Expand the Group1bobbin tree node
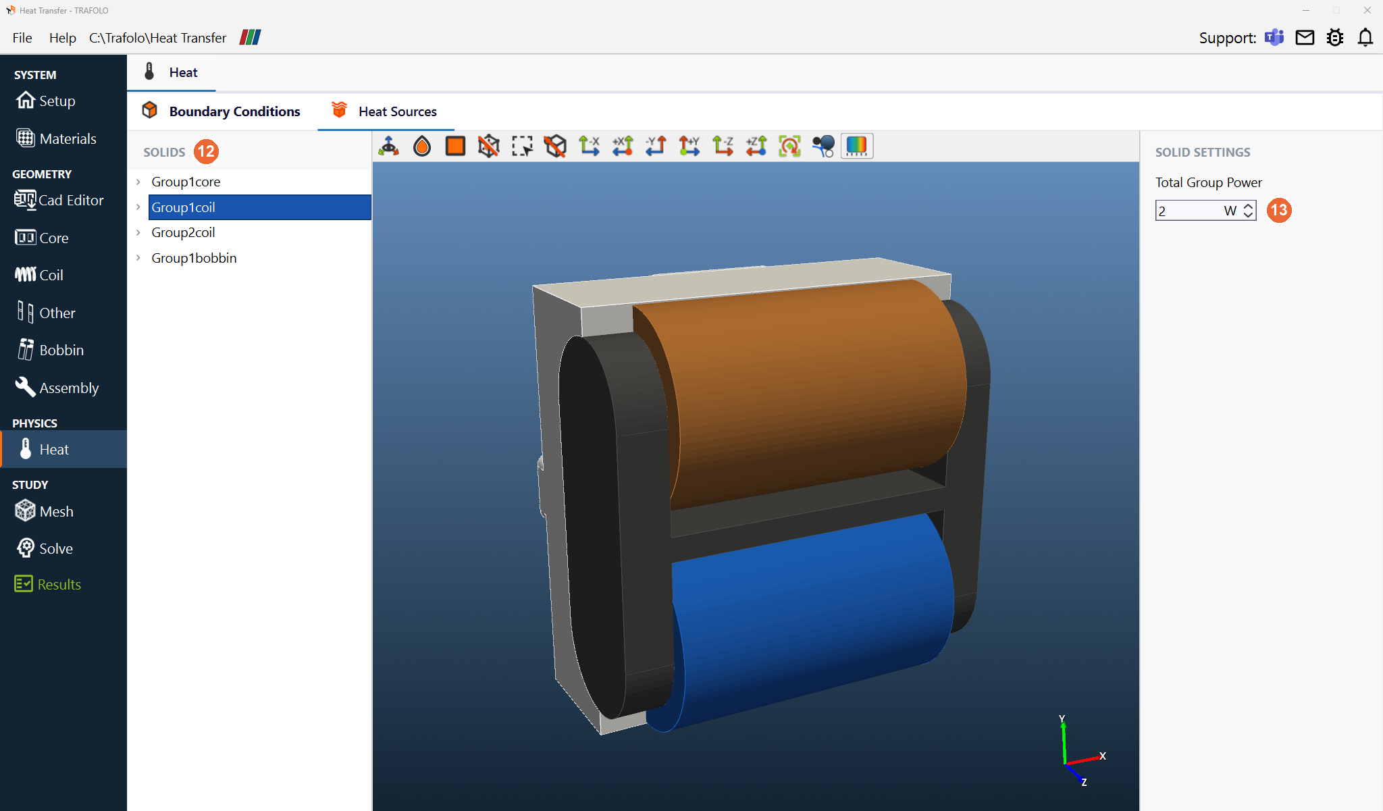Image resolution: width=1383 pixels, height=811 pixels. click(x=138, y=258)
